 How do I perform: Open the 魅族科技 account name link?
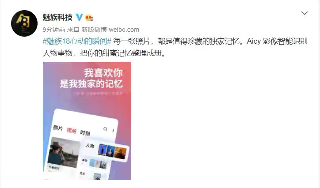57,17
